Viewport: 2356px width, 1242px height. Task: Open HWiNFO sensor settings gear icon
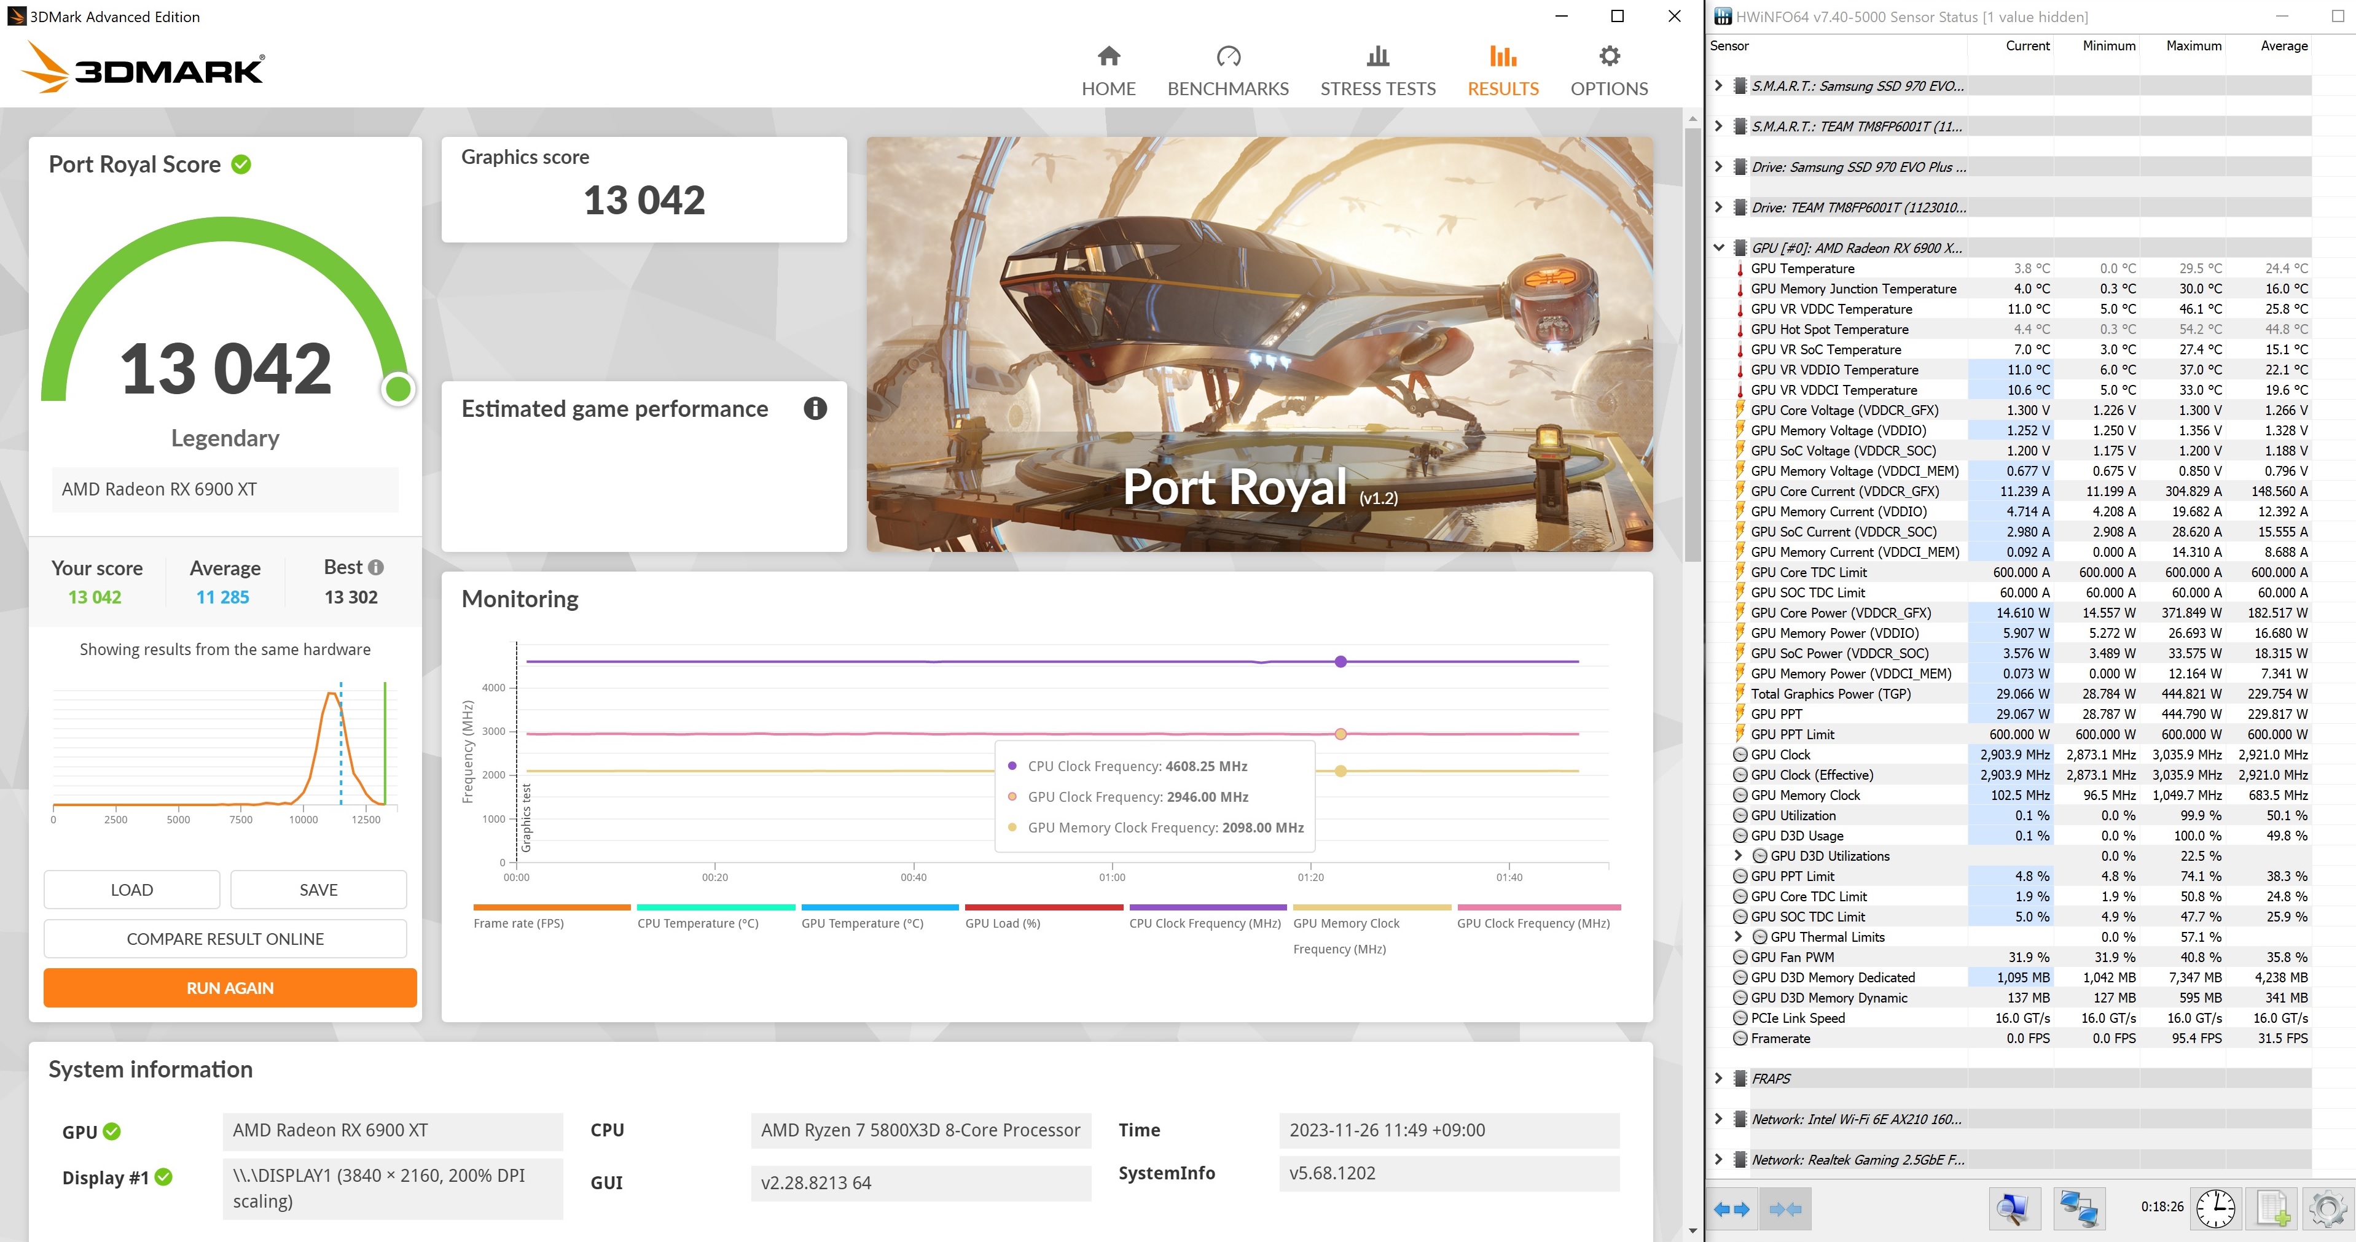click(2328, 1209)
